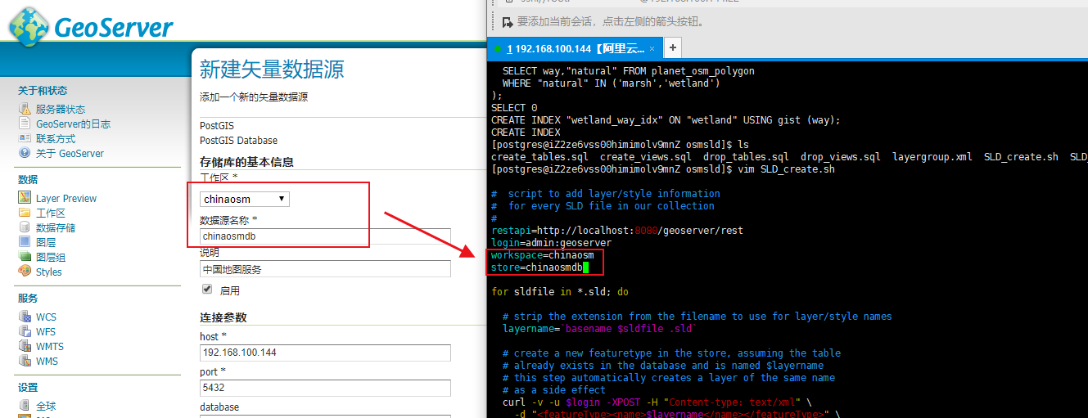Click the layers icon beside 图层
This screenshot has width=1088, height=418.
25,242
